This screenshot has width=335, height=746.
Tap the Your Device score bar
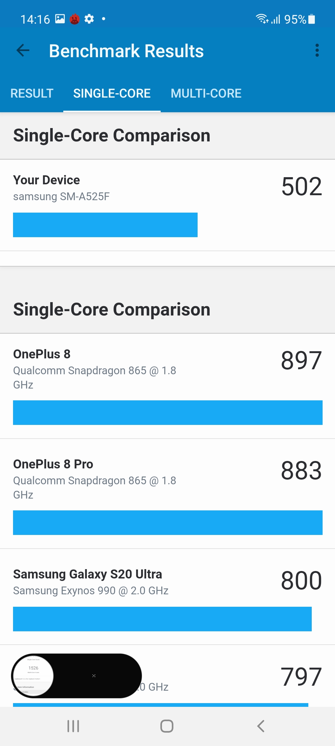105,225
